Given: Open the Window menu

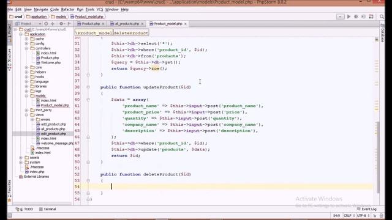Looking at the screenshot, I should click(x=111, y=10).
